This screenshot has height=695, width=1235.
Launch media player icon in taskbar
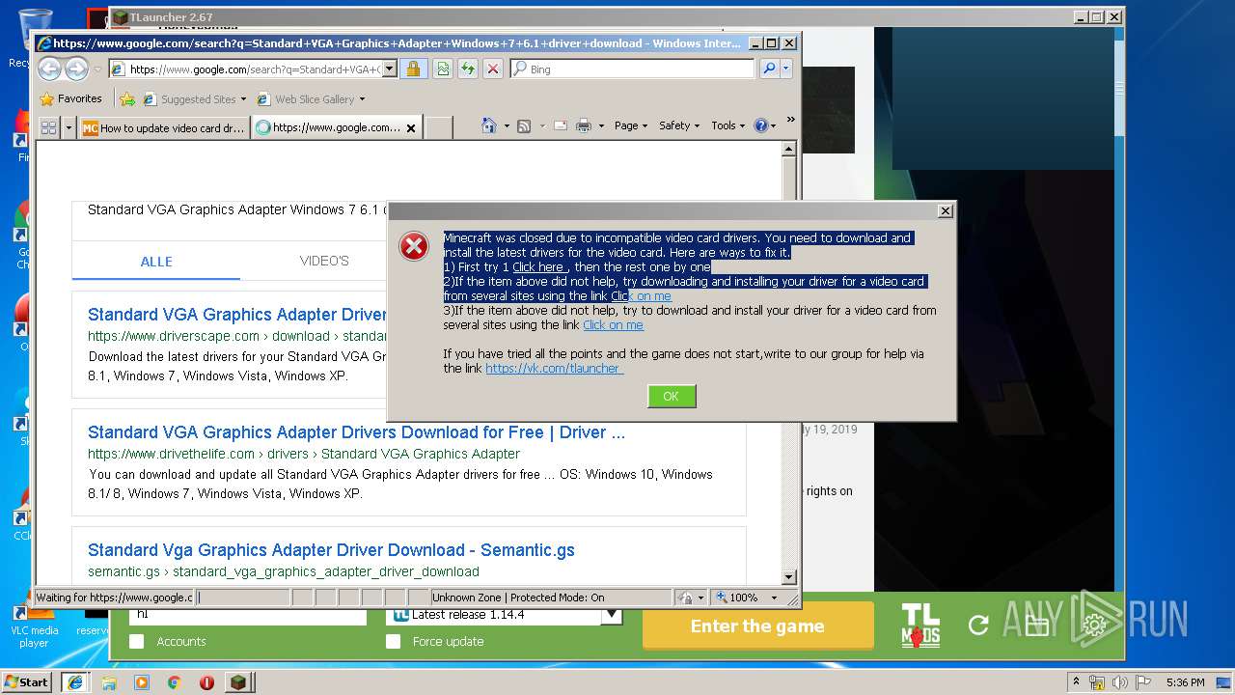[x=142, y=682]
